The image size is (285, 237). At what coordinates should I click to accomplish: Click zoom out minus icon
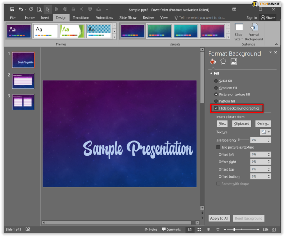pos(225,230)
